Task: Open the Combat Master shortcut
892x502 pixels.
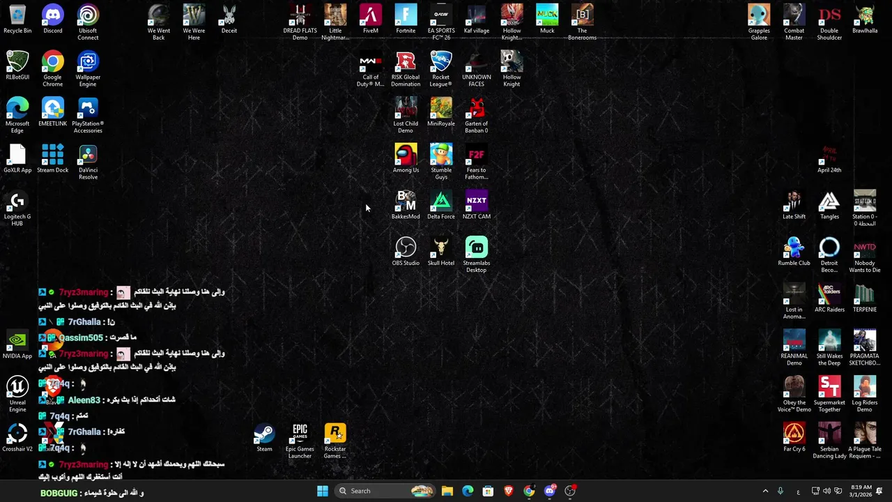Action: (x=794, y=22)
